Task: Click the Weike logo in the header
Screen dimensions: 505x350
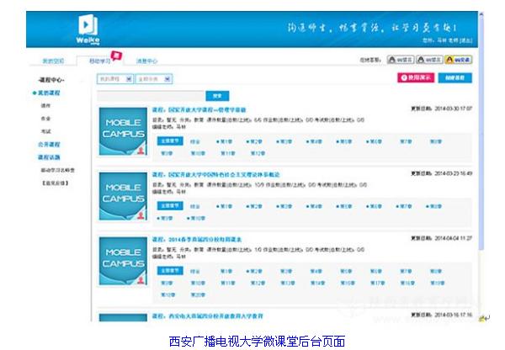Action: click(x=88, y=29)
